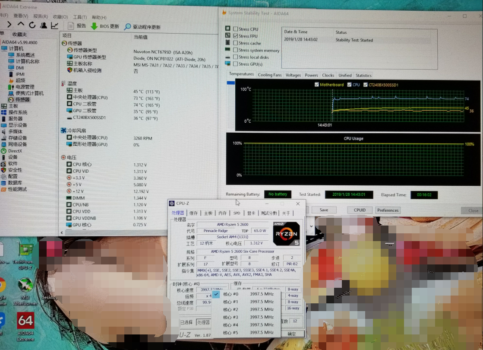This screenshot has width=483, height=350.
Task: Click the AIDA64 forward navigation arrow
Action: [x=9, y=24]
